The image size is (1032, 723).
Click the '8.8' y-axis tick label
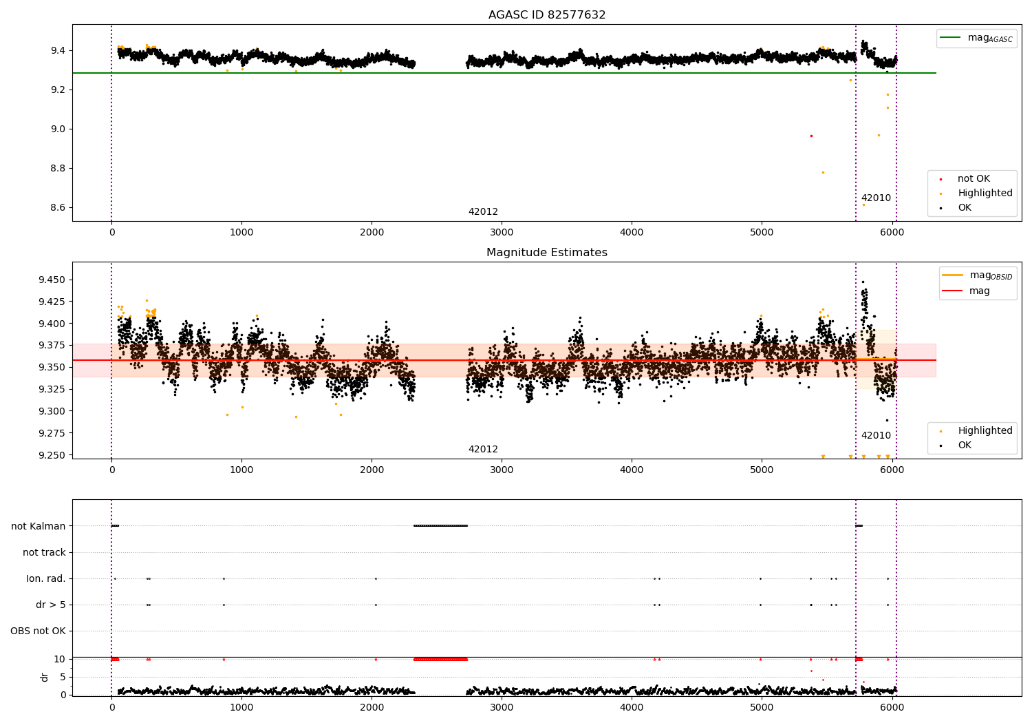coord(58,168)
